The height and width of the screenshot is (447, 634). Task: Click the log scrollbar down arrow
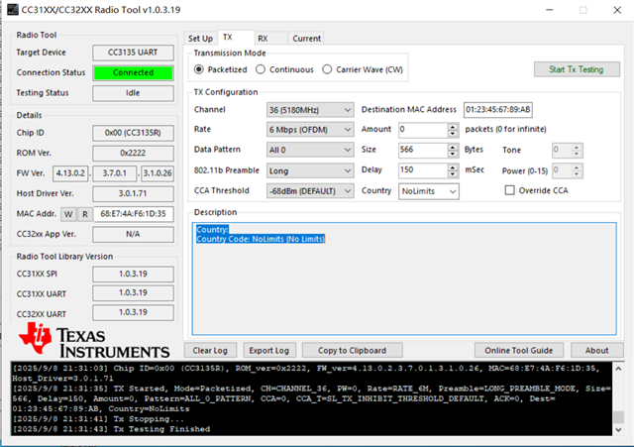point(618,429)
